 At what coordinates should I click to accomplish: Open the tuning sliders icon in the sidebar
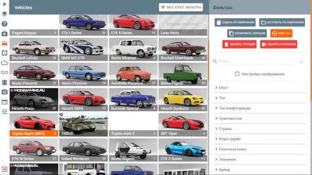point(4,112)
